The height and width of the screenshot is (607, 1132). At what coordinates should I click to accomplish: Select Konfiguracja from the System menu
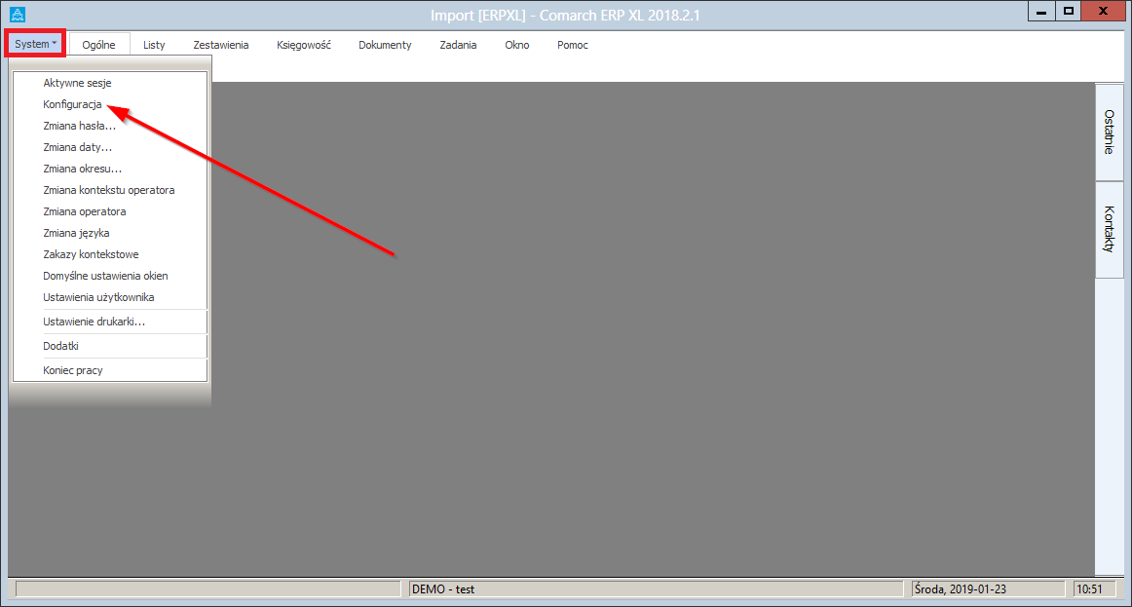coord(72,104)
